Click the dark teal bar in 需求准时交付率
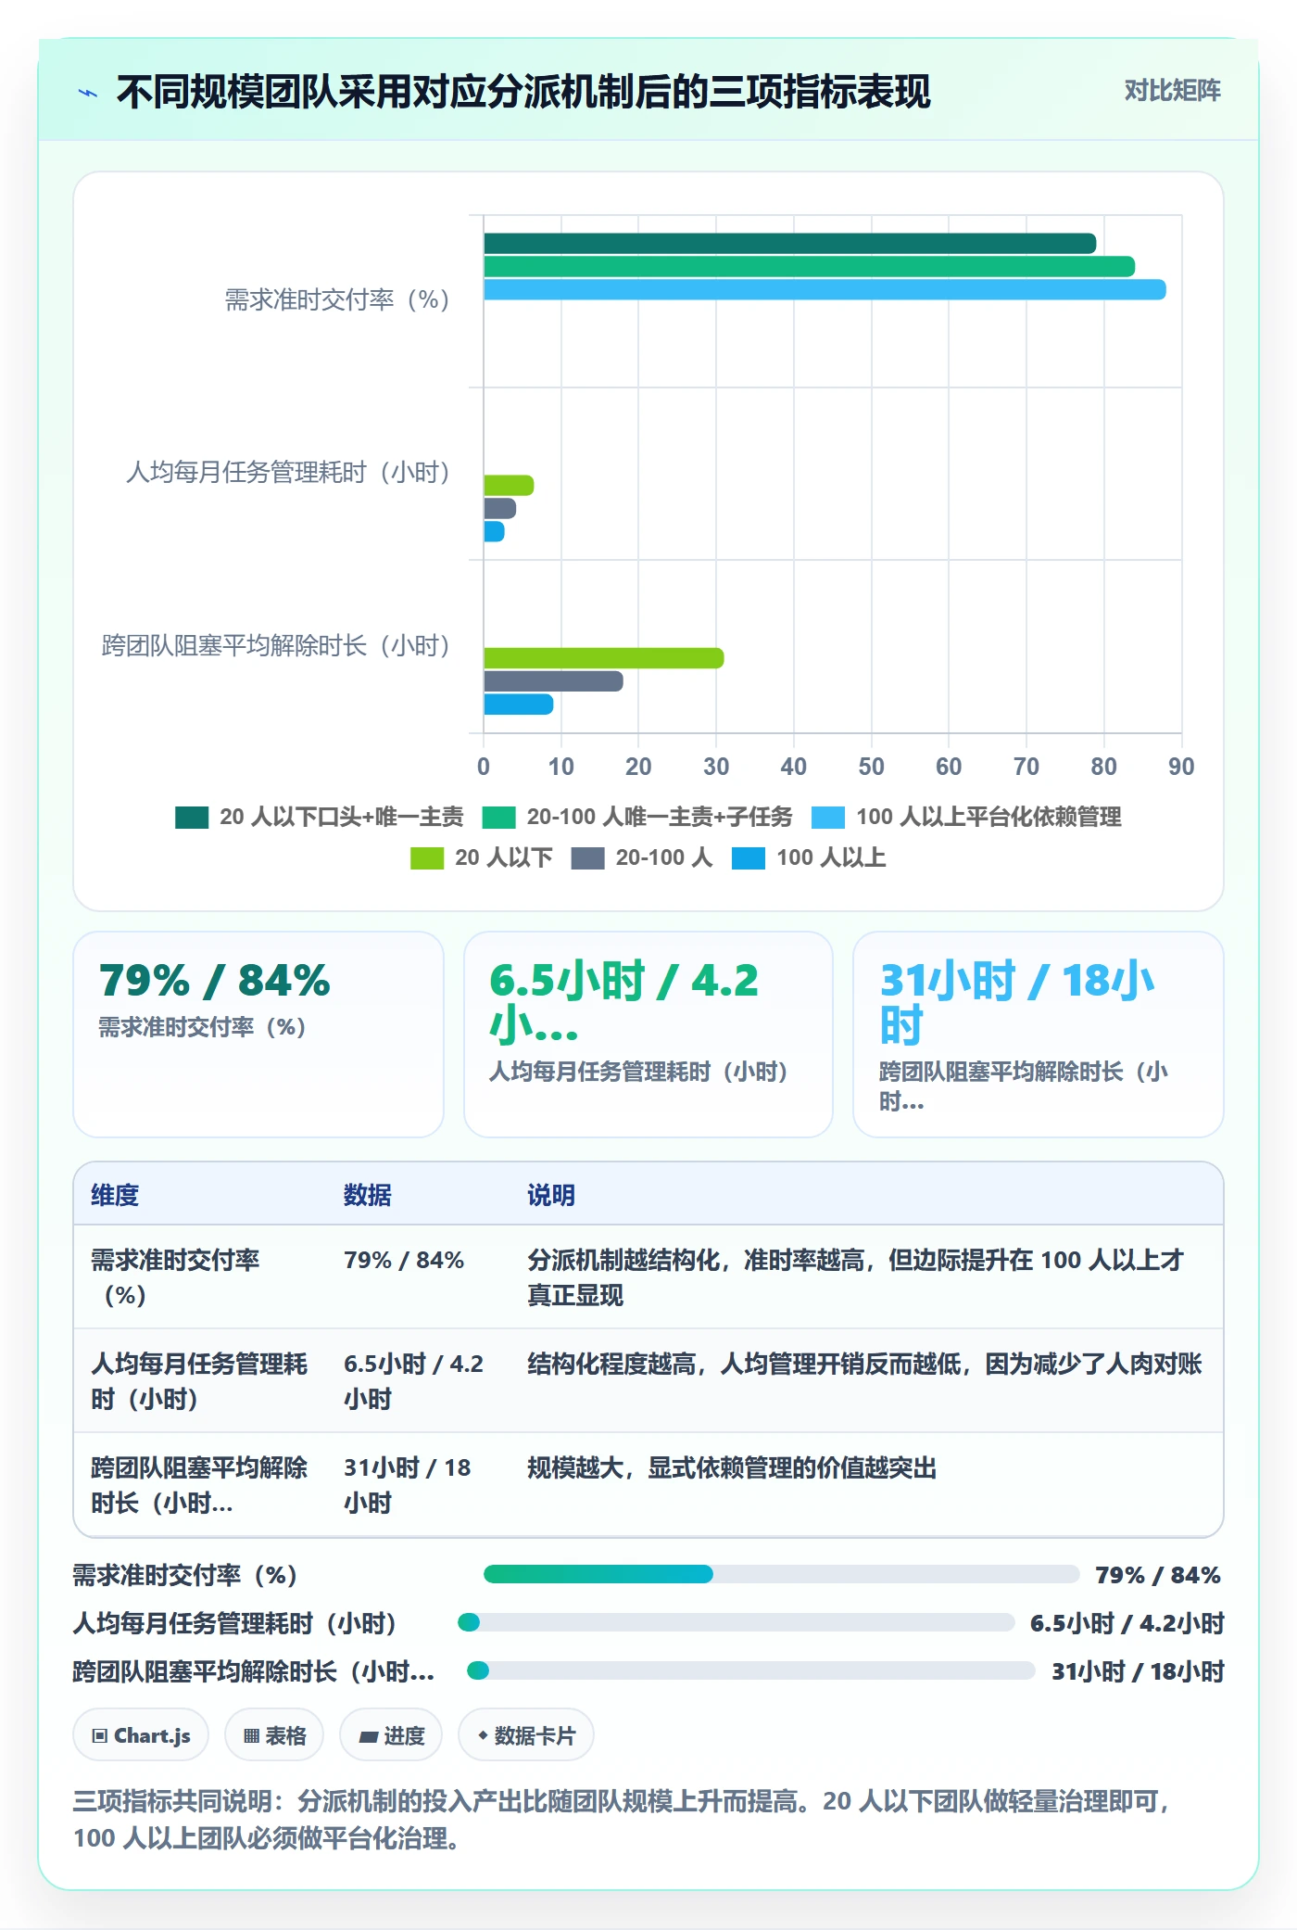 (789, 244)
